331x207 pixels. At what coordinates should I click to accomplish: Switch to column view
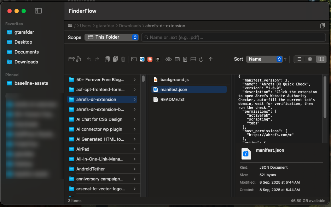click(321, 59)
